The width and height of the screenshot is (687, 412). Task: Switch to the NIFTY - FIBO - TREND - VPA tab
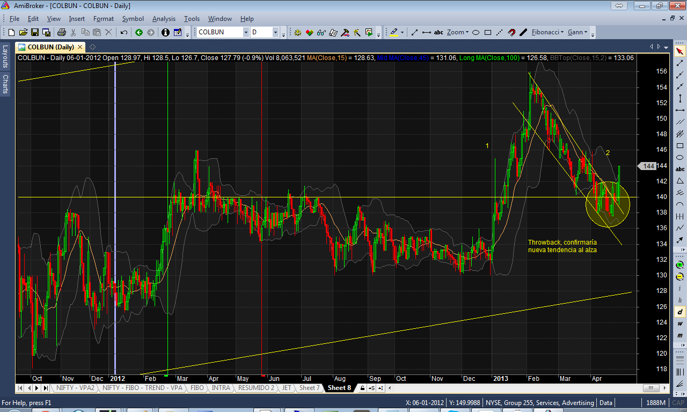(x=143, y=388)
